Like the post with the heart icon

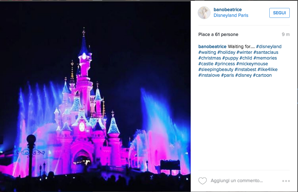coord(202,181)
